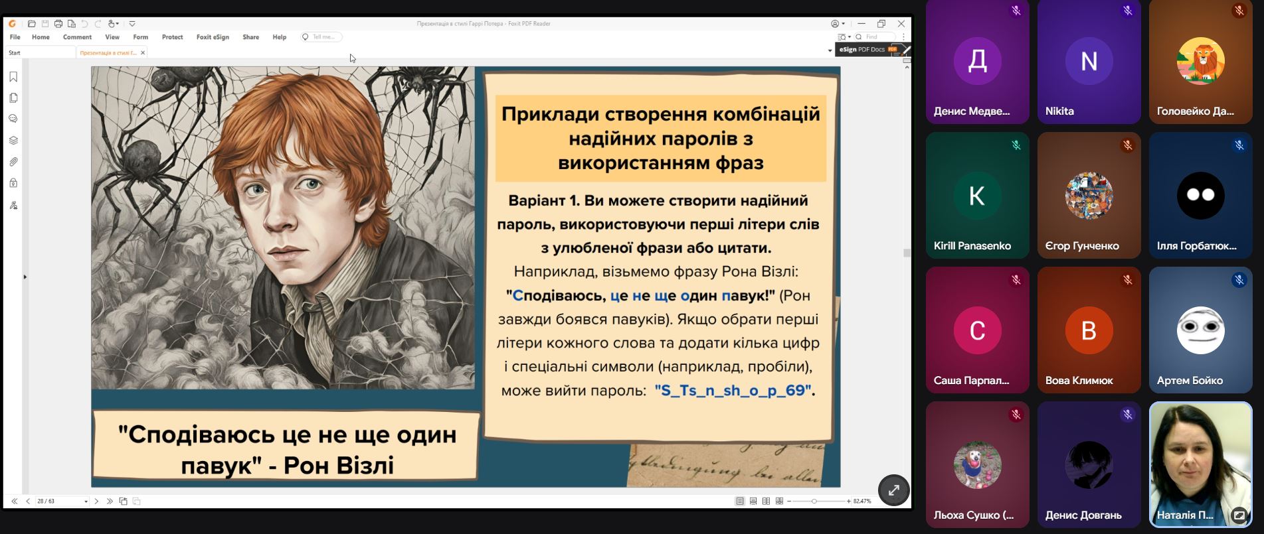This screenshot has width=1264, height=534.
Task: Go to the next page arrow
Action: [x=96, y=501]
